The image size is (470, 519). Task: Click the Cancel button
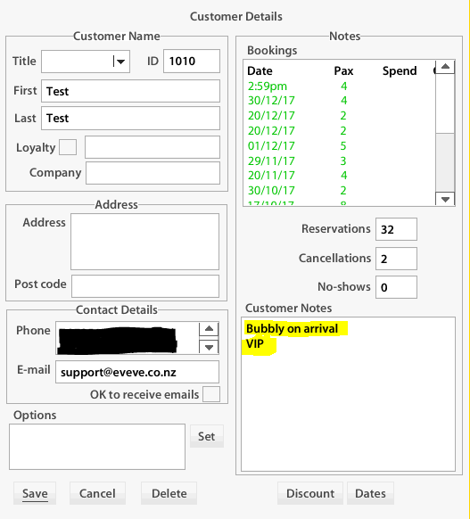[97, 493]
